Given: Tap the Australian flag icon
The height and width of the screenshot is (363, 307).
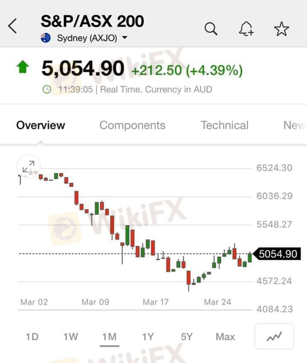Looking at the screenshot, I should (x=46, y=38).
